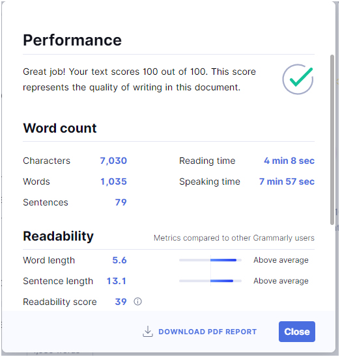Click the Sentence length comparison bar
The image size is (340, 357).
(210, 281)
